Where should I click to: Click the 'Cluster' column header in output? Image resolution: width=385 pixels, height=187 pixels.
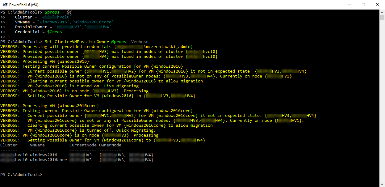click(9, 145)
